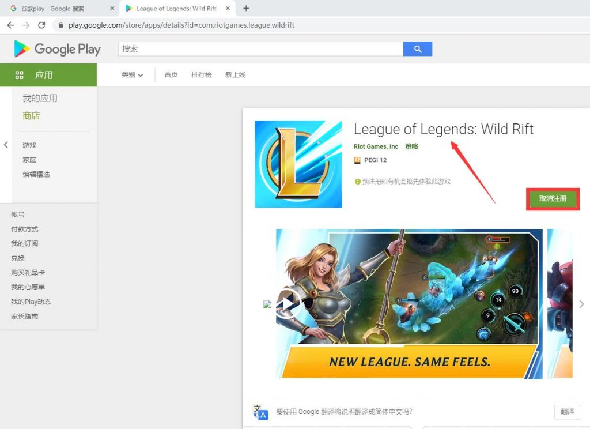590x429 pixels.
Task: Collapse the sidebar with left chevron
Action: 6,145
